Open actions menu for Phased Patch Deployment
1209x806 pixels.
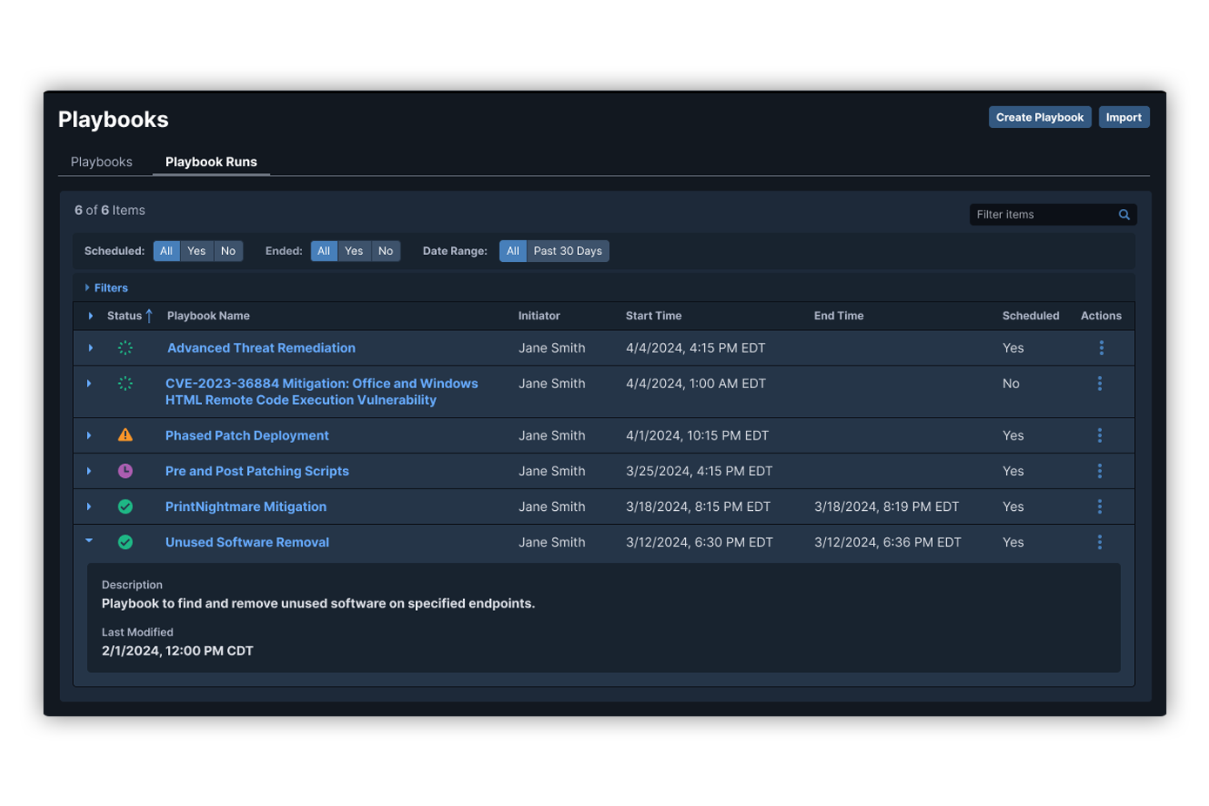tap(1099, 435)
